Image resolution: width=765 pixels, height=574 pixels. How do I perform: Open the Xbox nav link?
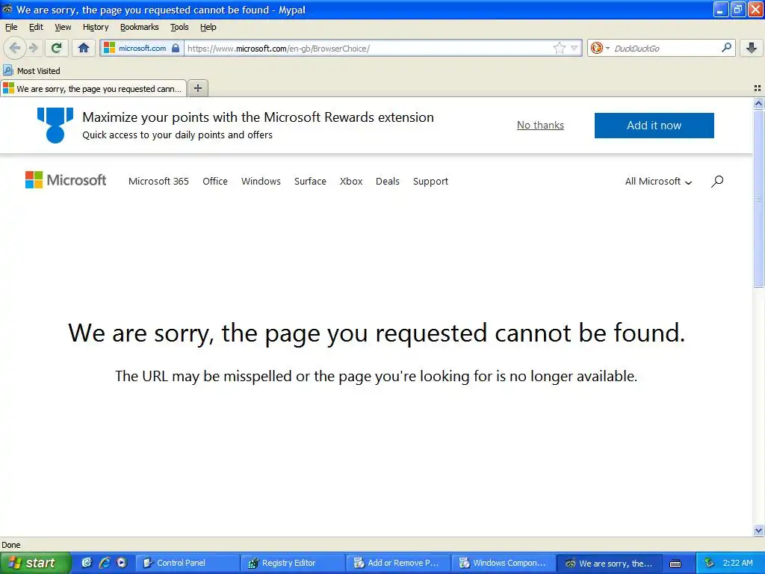pyautogui.click(x=351, y=181)
